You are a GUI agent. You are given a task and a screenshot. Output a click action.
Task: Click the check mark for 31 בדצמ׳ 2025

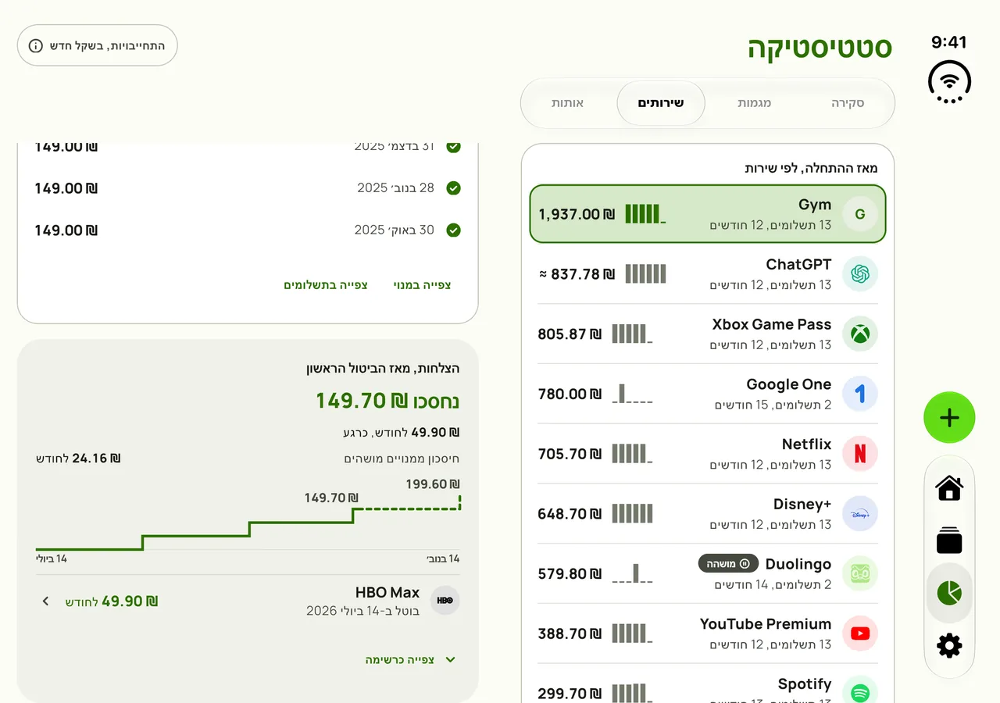click(x=453, y=147)
